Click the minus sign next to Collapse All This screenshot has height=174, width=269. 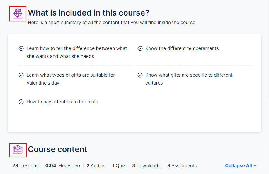(x=255, y=165)
